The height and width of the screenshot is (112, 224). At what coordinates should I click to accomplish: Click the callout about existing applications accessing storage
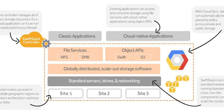pos(132,16)
